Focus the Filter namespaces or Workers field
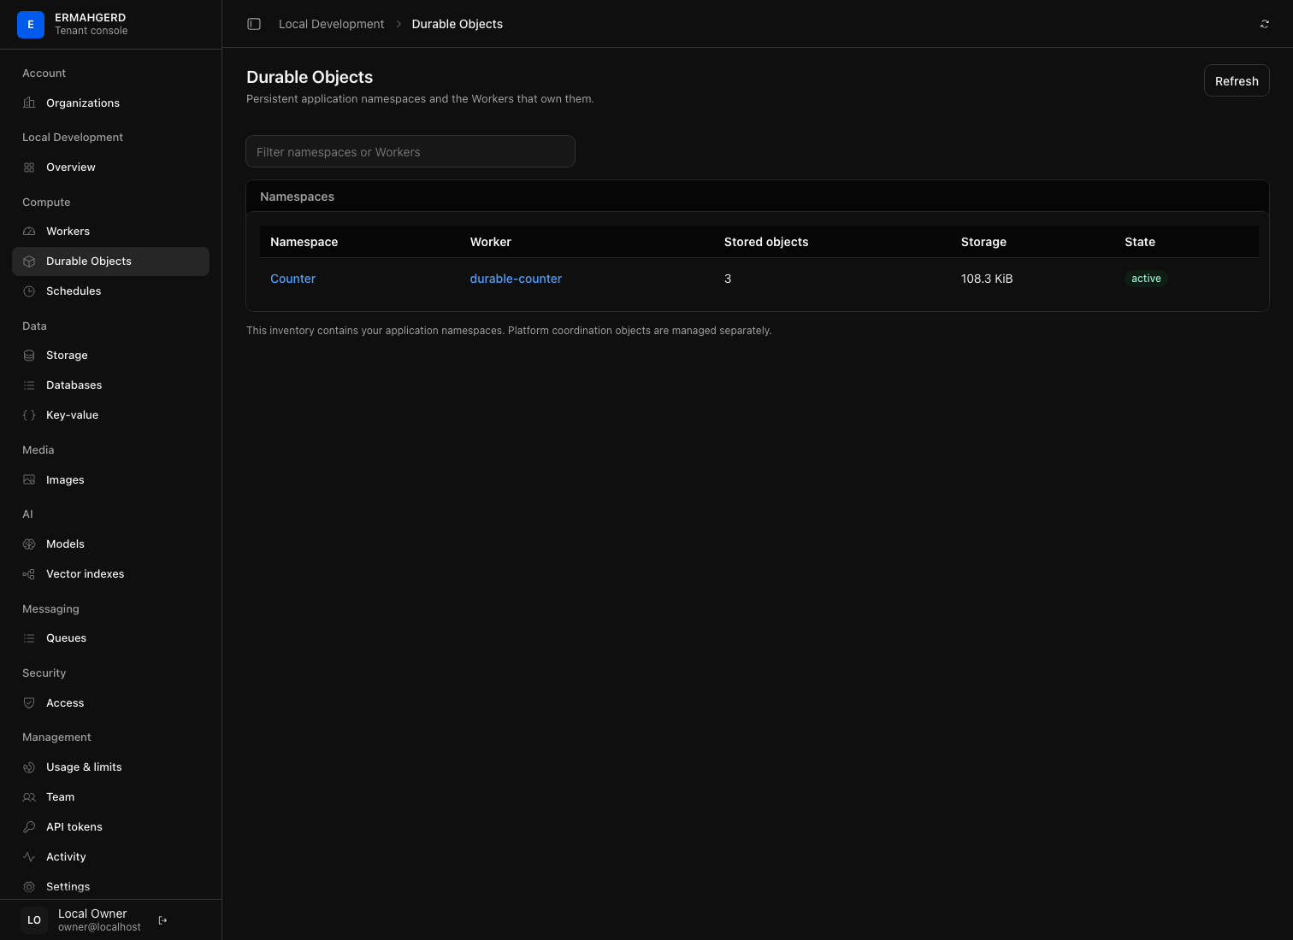The image size is (1293, 940). (410, 151)
